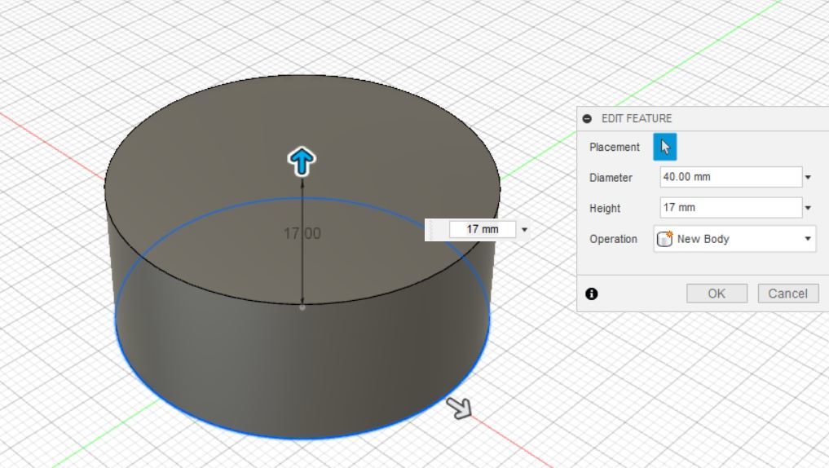829x468 pixels.
Task: Click the Operation label
Action: coord(613,239)
